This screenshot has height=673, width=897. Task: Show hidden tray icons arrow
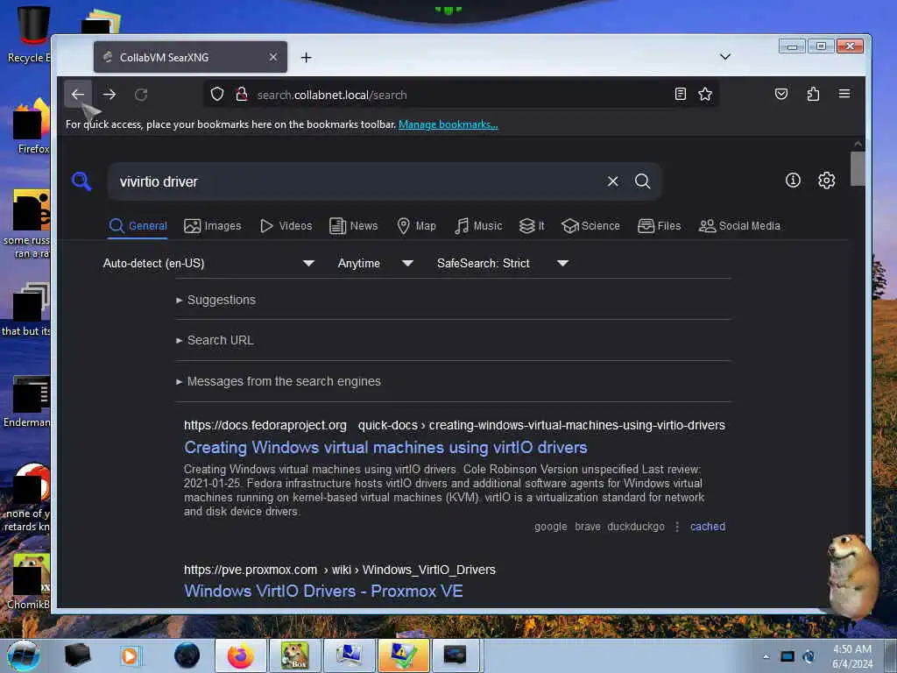(x=766, y=656)
